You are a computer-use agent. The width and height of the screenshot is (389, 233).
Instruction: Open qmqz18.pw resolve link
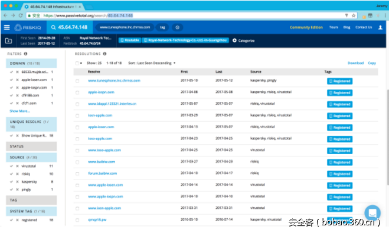point(97,219)
